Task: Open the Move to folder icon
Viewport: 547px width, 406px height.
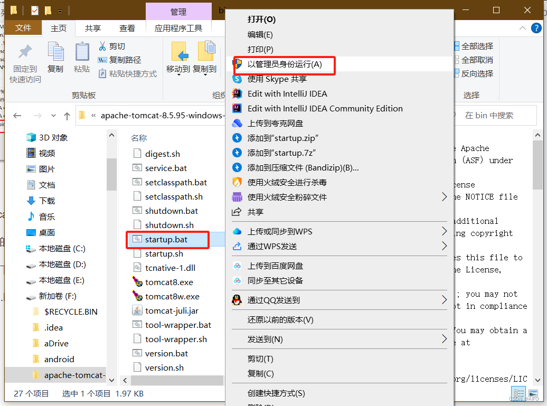Action: (x=180, y=52)
